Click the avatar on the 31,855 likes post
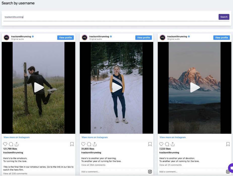Screen dimensions: 233x176 pos(84,37)
